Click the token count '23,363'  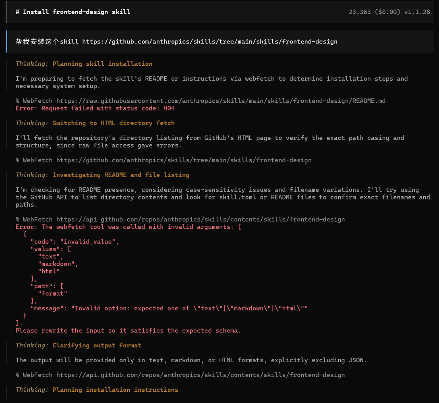click(360, 12)
